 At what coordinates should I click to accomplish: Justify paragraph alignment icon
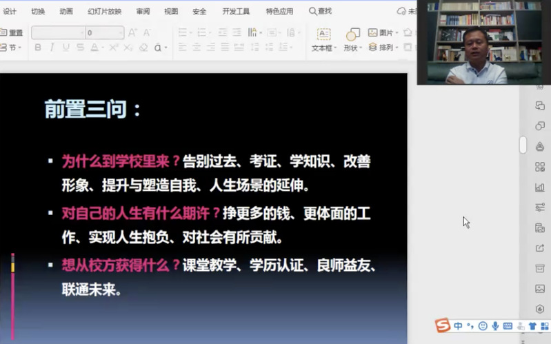pos(225,47)
